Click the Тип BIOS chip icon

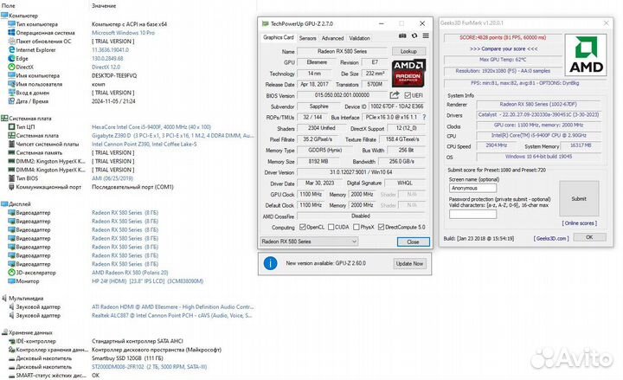[x=11, y=178]
